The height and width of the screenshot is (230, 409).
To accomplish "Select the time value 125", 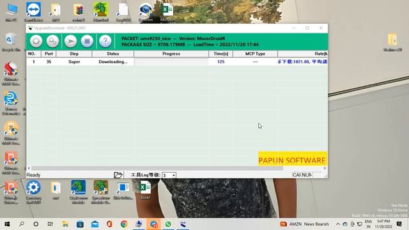I will point(221,62).
